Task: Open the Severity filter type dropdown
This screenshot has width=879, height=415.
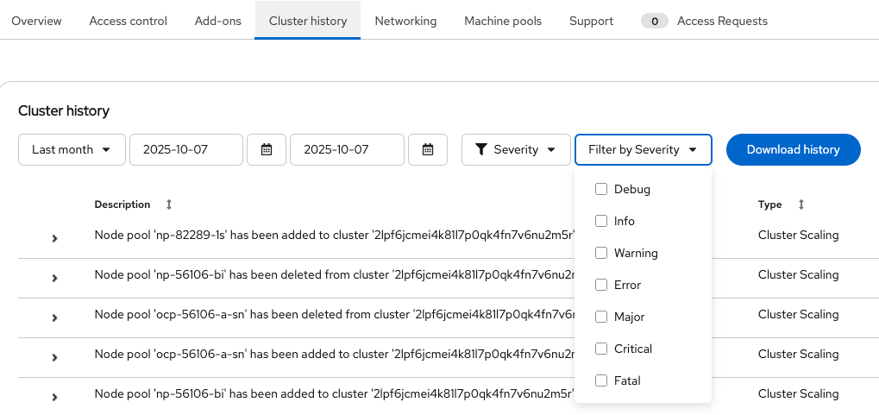Action: click(516, 149)
